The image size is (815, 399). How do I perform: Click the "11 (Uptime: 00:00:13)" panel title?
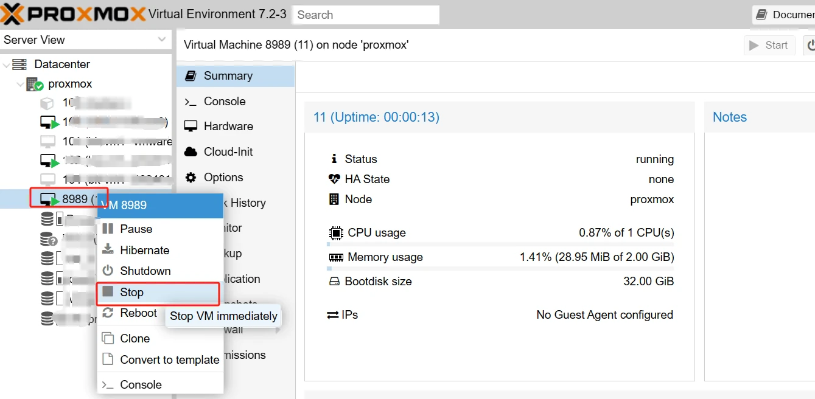(x=376, y=117)
